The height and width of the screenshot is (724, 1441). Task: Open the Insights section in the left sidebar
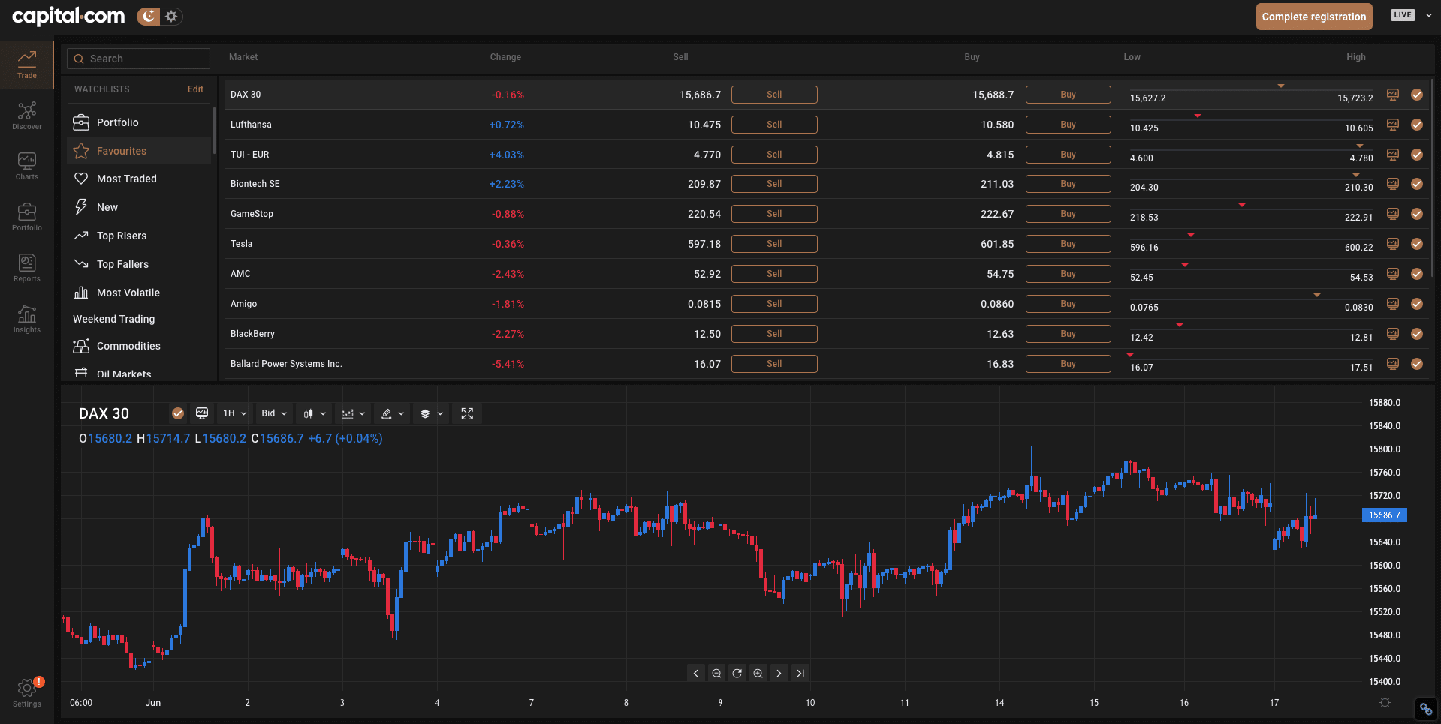(27, 319)
